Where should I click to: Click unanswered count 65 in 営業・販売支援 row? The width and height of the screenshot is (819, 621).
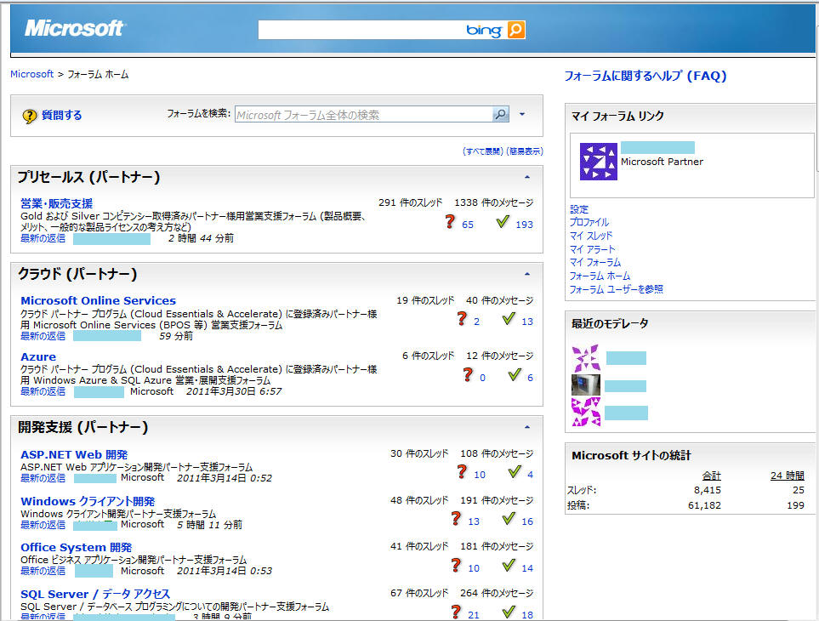pyautogui.click(x=468, y=225)
